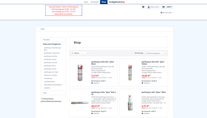Open category Zubehör
Screen dimensions: 207x118
[x=47, y=88]
